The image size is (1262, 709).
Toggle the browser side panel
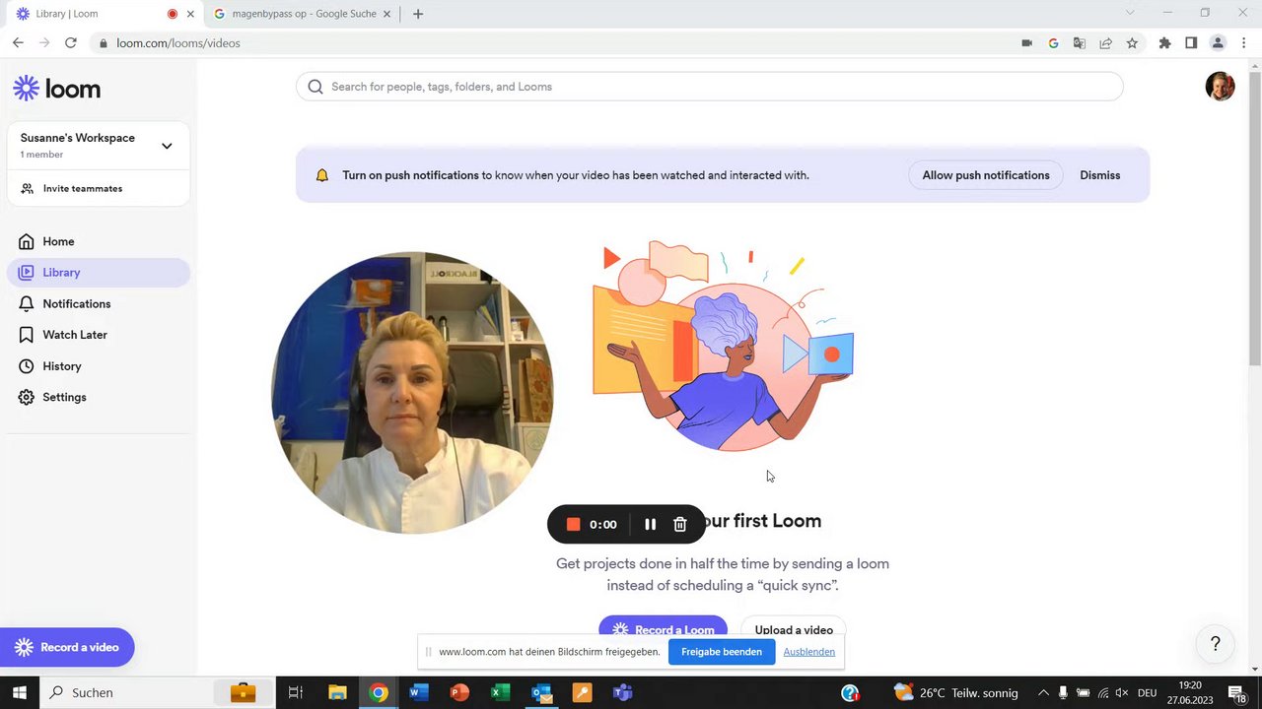click(x=1191, y=43)
